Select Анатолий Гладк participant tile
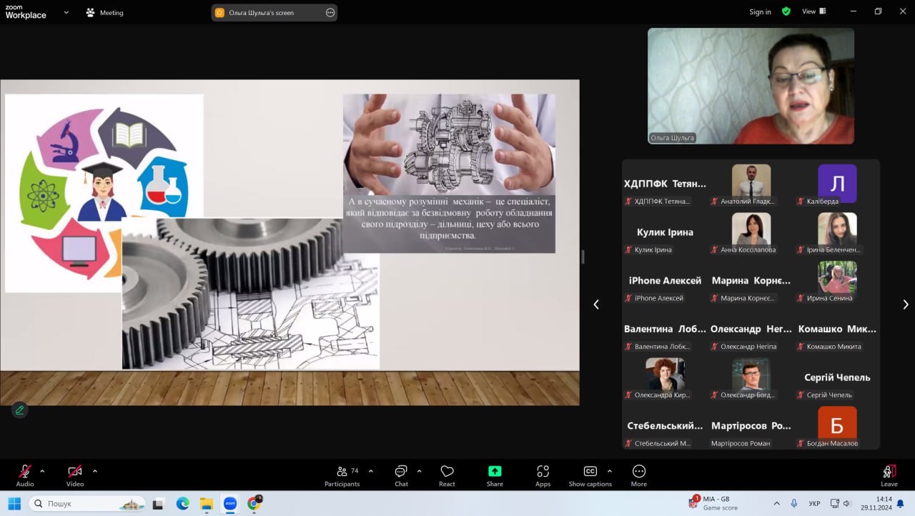The image size is (915, 516). 751,184
